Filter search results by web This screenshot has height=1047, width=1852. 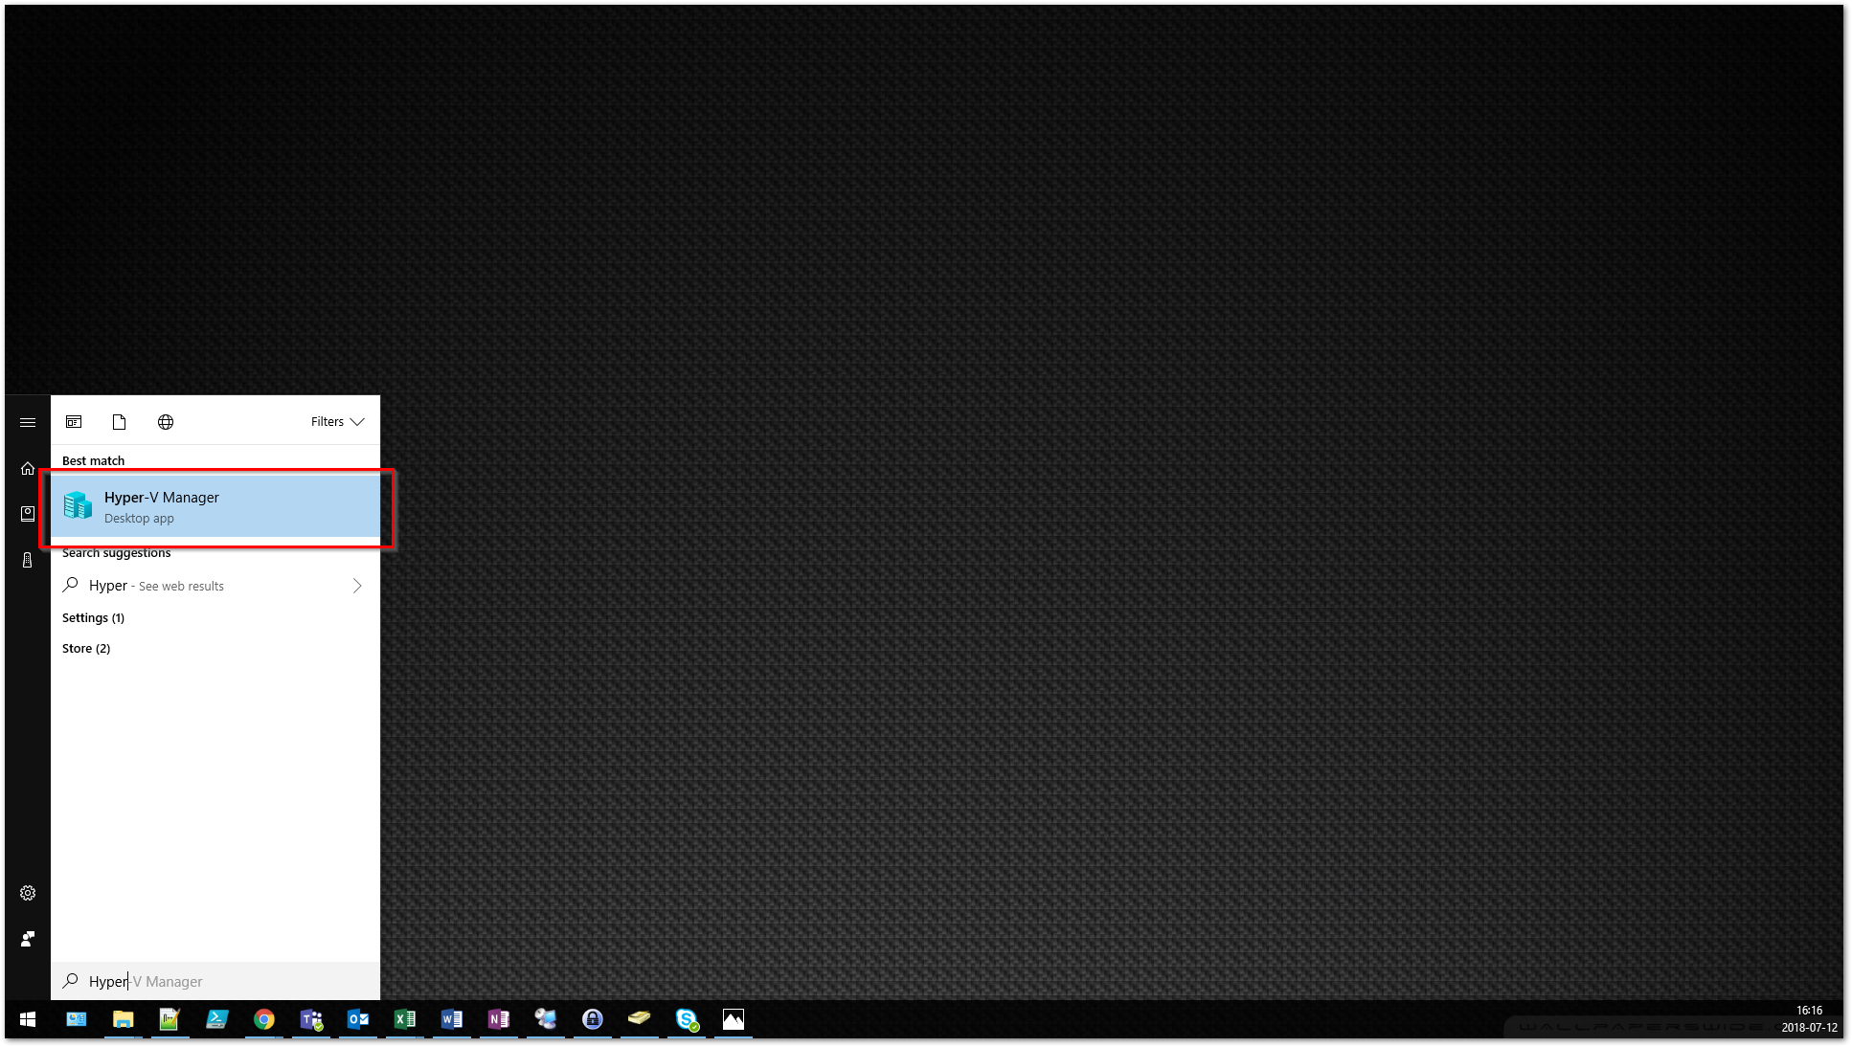pos(166,422)
